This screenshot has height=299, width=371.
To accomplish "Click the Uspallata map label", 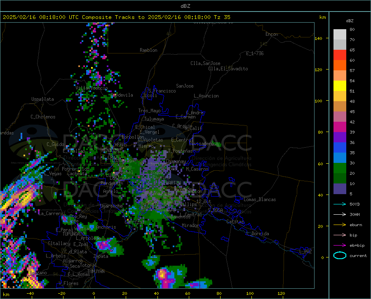I will 42,100.
